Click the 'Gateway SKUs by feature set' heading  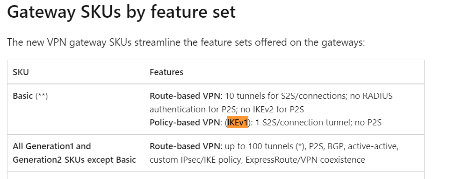point(121,12)
